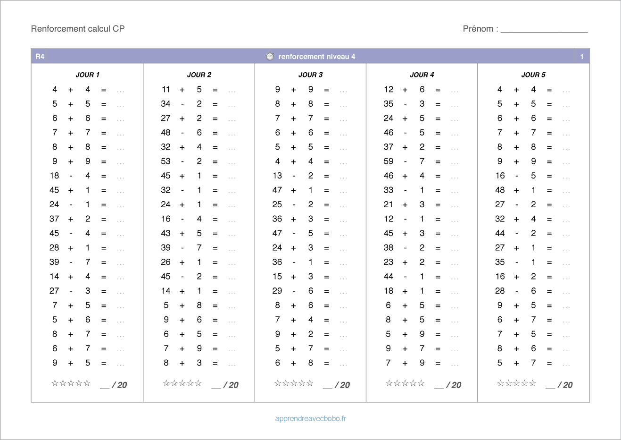The width and height of the screenshot is (621, 440).
Task: Click the '29 - 6 =' row in JOUR 3
Action: click(310, 291)
